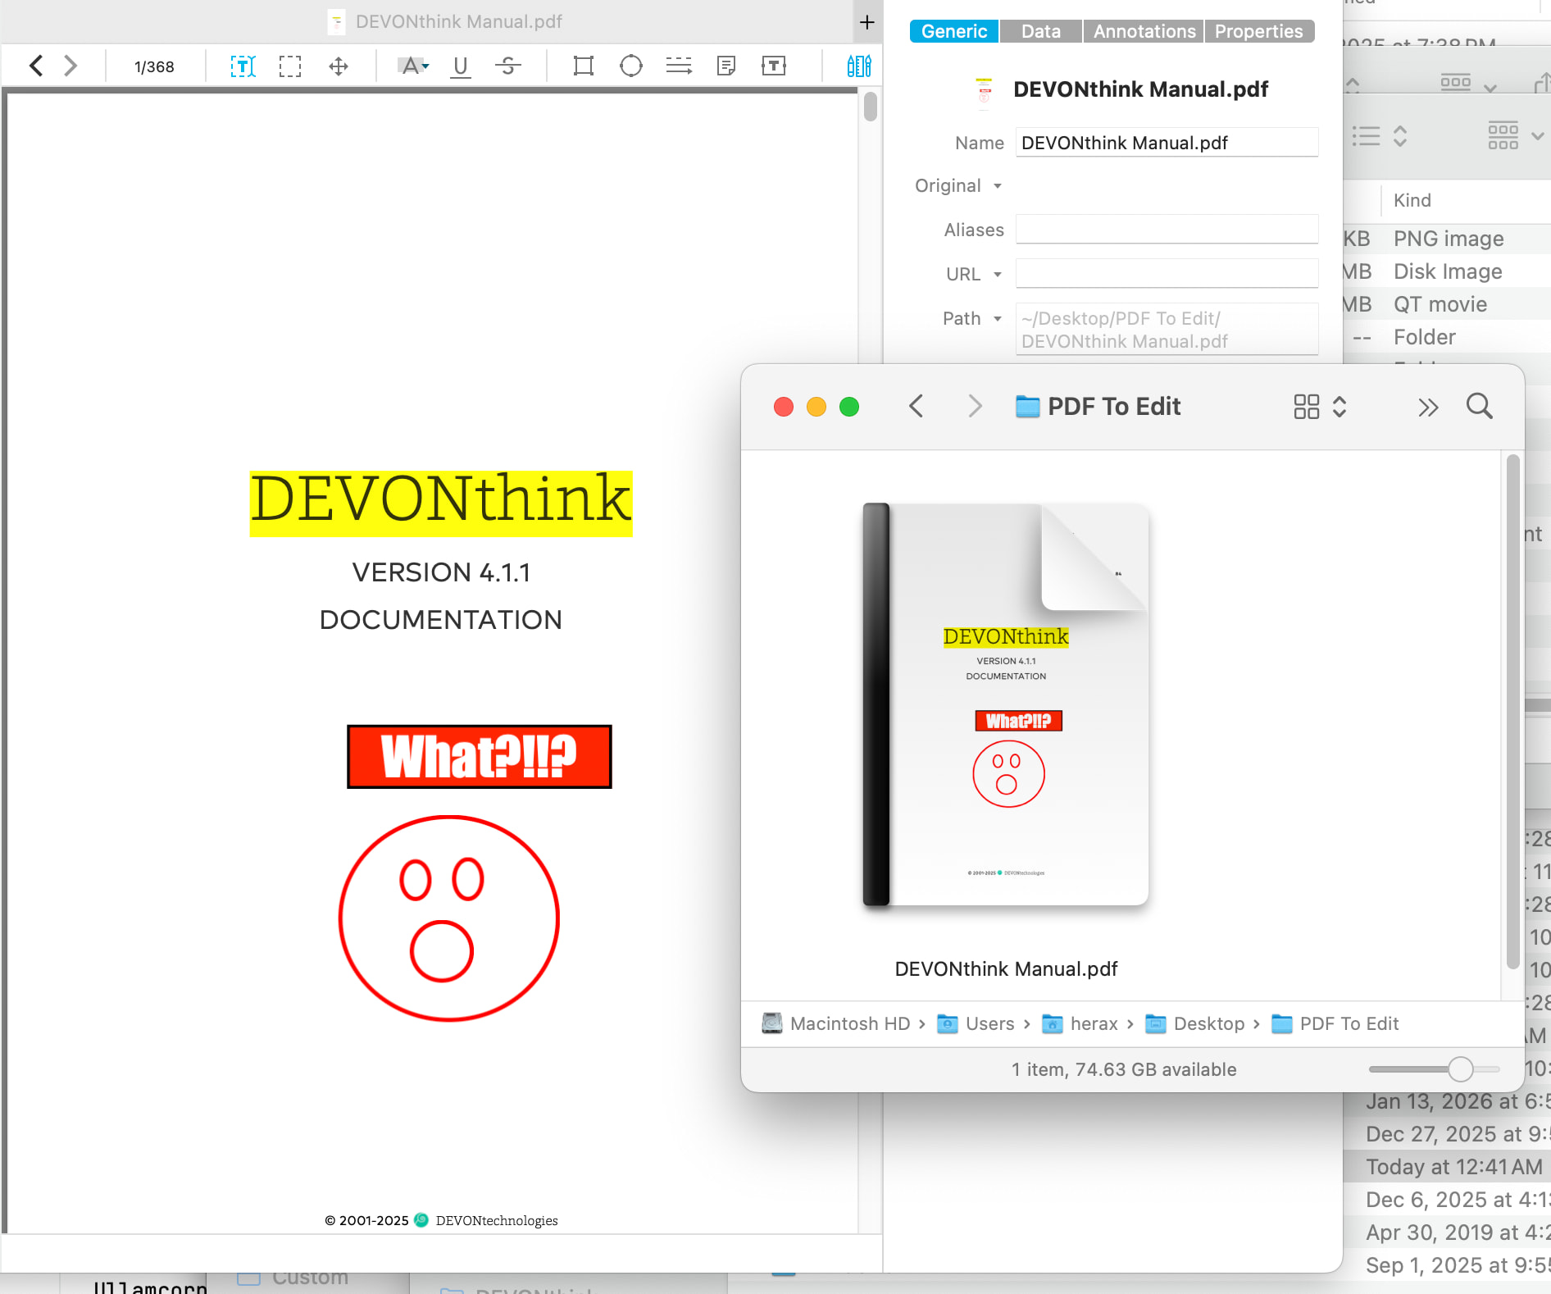The width and height of the screenshot is (1551, 1294).
Task: Open the highlight color dropdown
Action: tap(425, 66)
